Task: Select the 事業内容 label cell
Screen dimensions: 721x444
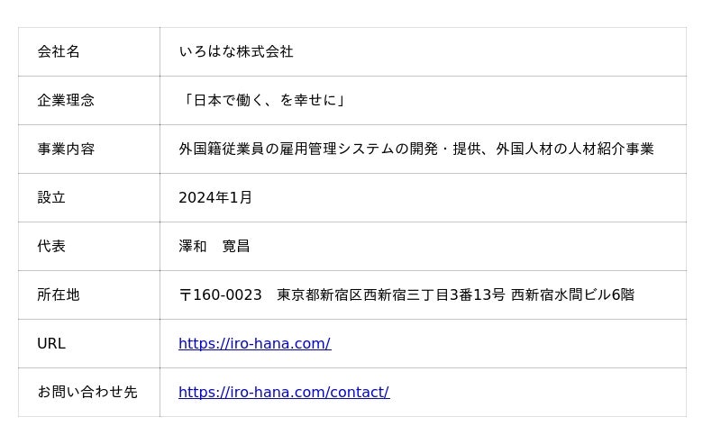Action: coord(66,150)
